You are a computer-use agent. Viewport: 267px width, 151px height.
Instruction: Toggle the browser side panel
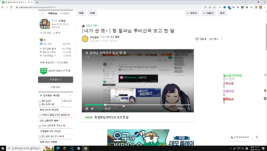pyautogui.click(x=256, y=7)
